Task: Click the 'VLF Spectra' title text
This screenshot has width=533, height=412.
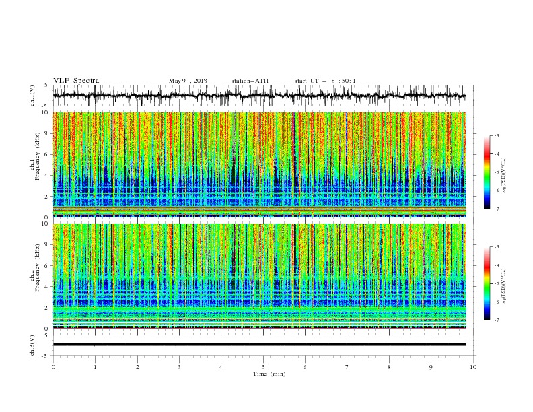Action: (x=76, y=81)
